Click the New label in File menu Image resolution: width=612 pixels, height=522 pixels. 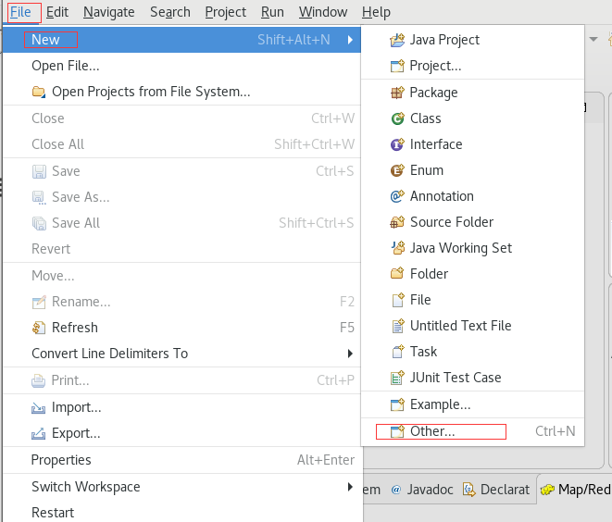(x=45, y=40)
